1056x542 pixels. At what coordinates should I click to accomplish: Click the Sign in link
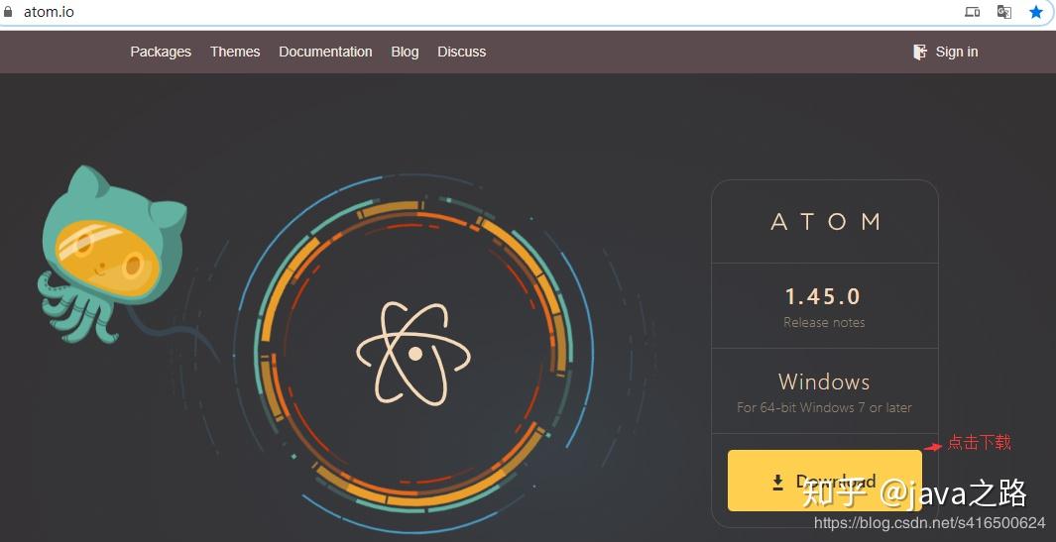pos(956,52)
